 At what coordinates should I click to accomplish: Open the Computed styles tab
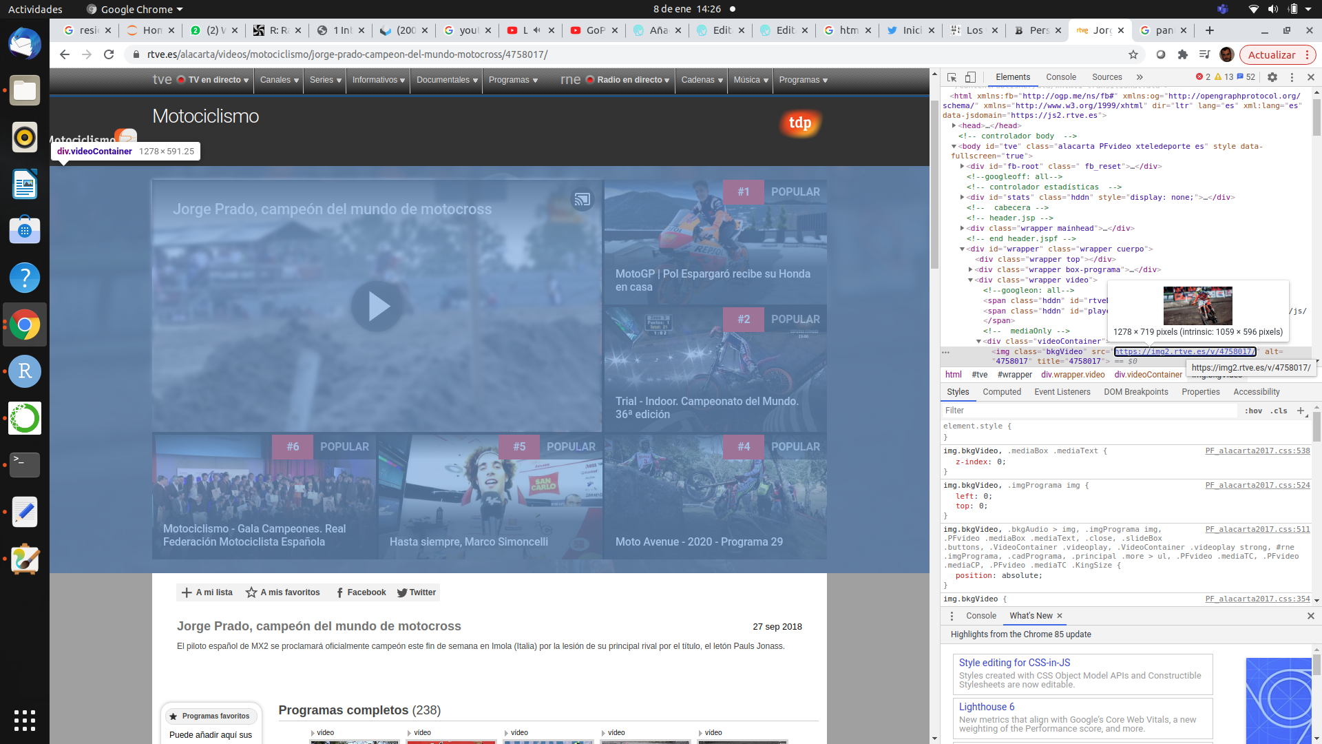[x=1002, y=392]
